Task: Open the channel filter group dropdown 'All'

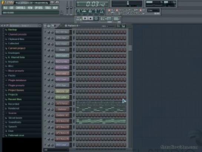Action: tap(56, 150)
